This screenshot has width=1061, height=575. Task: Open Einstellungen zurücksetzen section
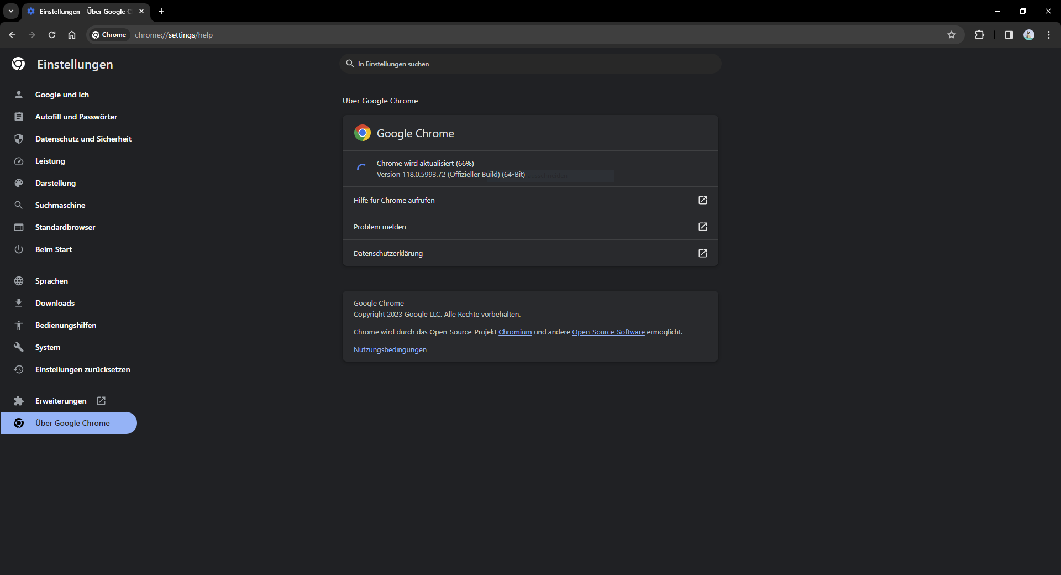coord(69,369)
